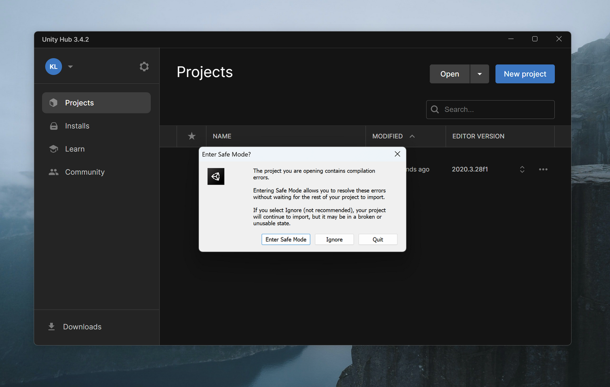Image resolution: width=610 pixels, height=387 pixels.
Task: Click Enter Safe Mode in the dialog
Action: (286, 239)
